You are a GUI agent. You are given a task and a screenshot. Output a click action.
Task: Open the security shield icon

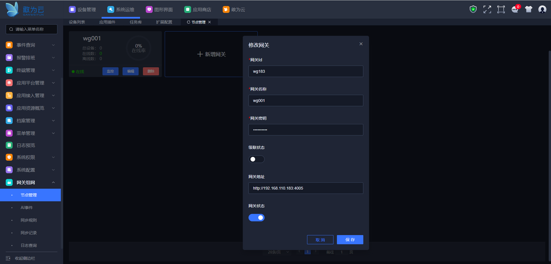473,9
